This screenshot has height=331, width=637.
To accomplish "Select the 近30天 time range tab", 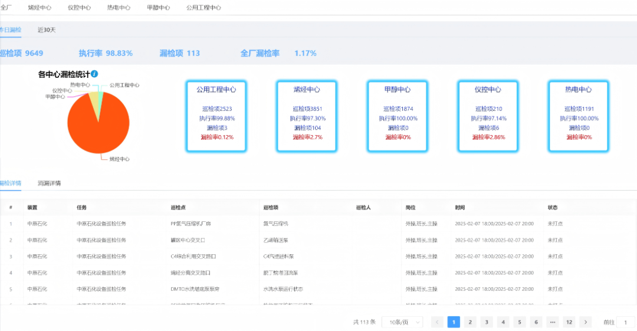I will (x=47, y=30).
